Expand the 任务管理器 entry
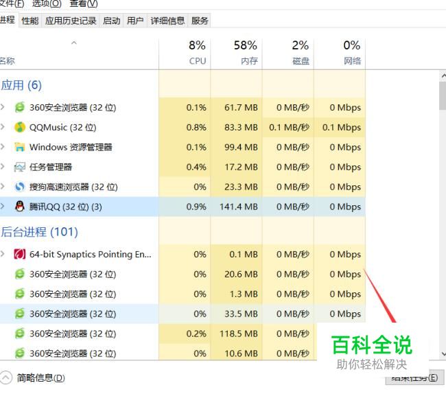The height and width of the screenshot is (394, 446). (x=3, y=167)
